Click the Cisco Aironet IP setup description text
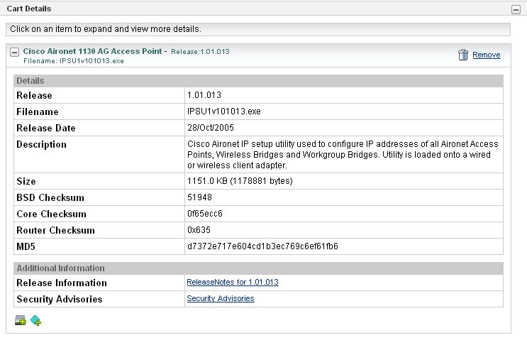 pyautogui.click(x=342, y=154)
